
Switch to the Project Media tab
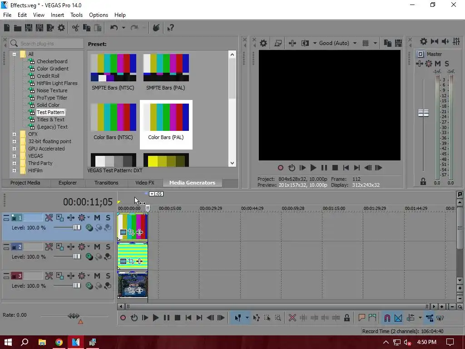click(x=25, y=183)
